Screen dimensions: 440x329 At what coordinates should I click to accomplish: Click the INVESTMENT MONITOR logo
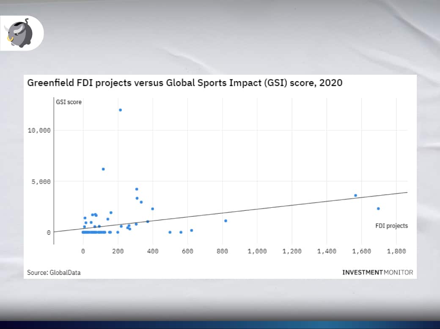point(377,272)
